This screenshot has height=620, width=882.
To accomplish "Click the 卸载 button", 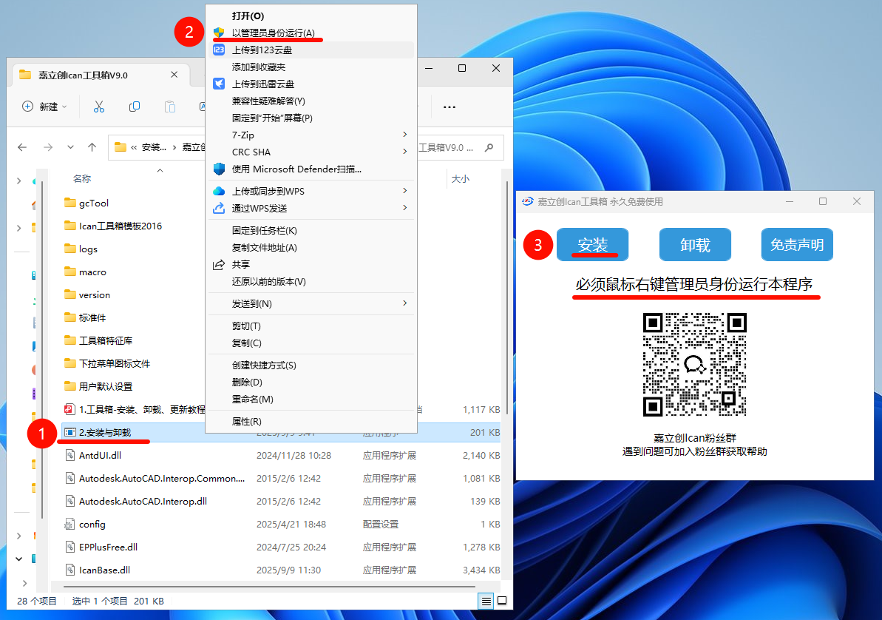I will pyautogui.click(x=694, y=245).
